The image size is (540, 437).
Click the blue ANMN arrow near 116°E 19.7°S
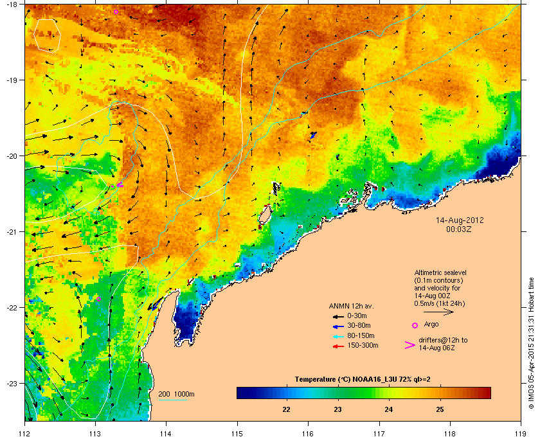(313, 135)
